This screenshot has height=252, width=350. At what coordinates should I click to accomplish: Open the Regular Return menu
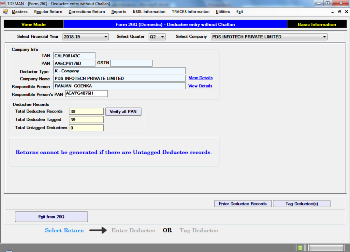48,12
